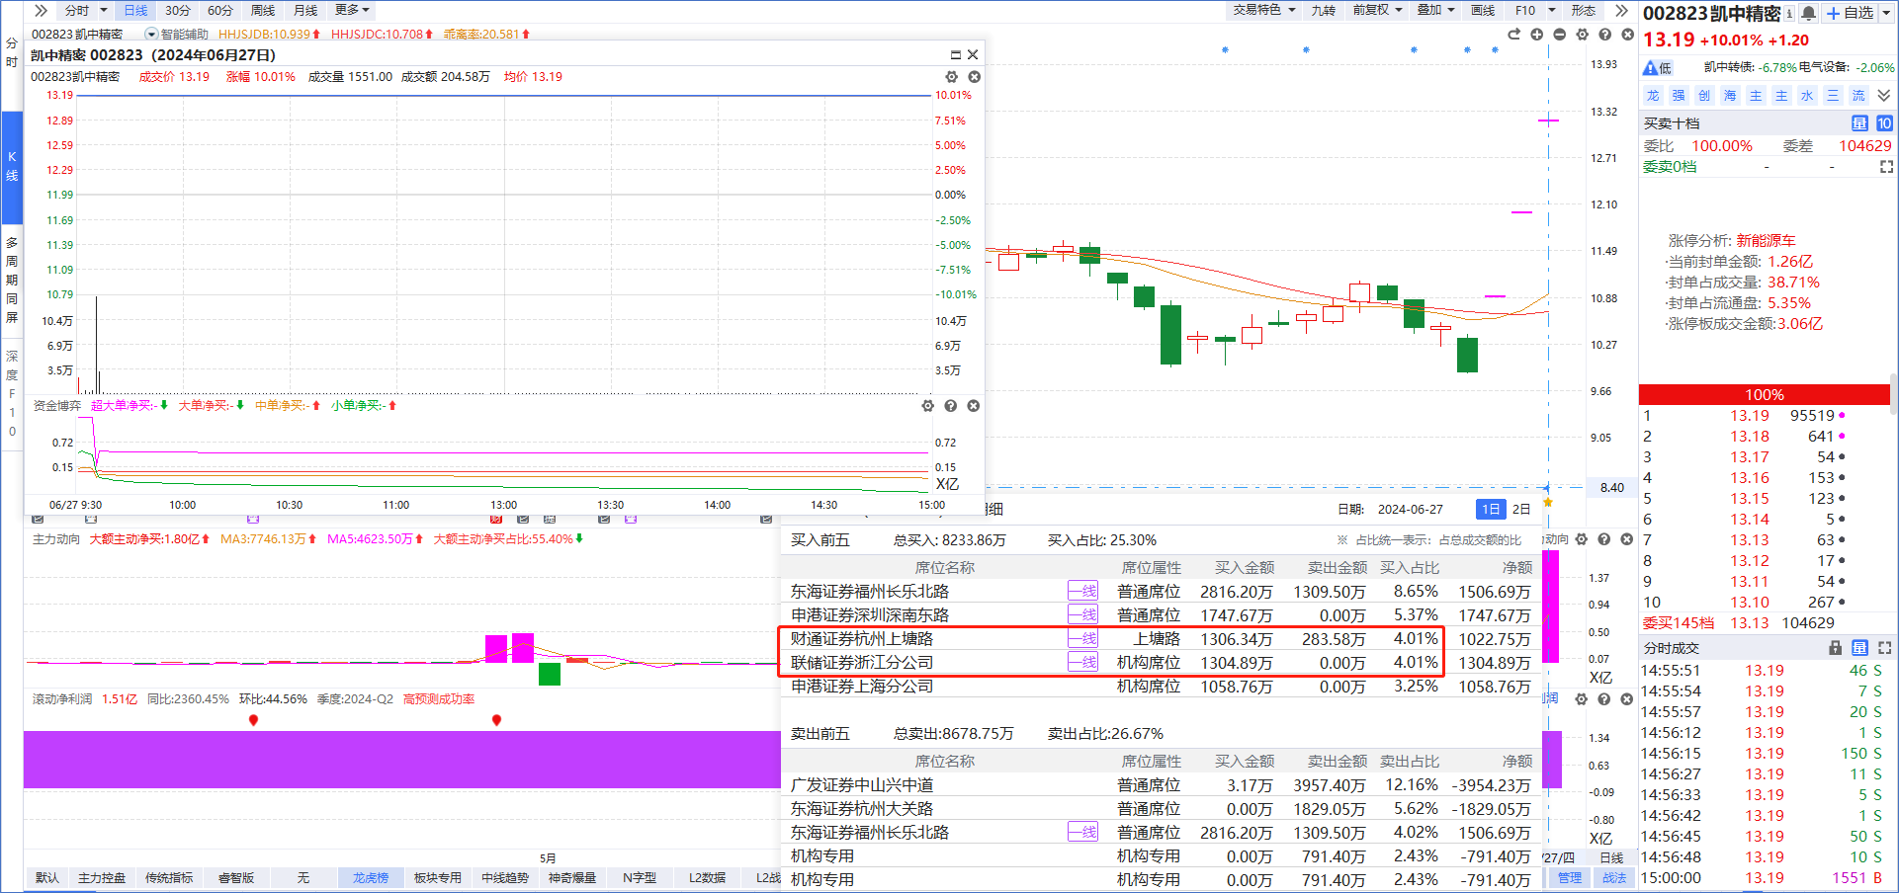Viewport: 1899px width, 893px height.
Task: Open the 更多 period dropdown
Action: click(352, 10)
